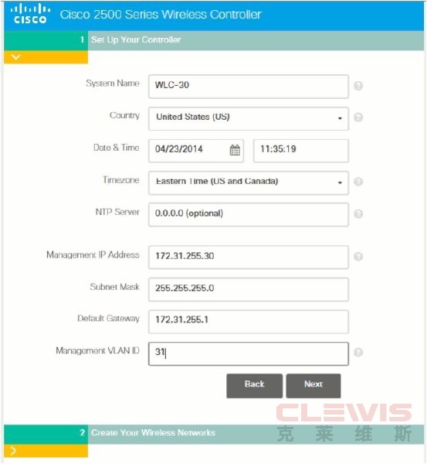Click the time field showing 11:35:19
This screenshot has height=464, width=427.
tap(301, 151)
